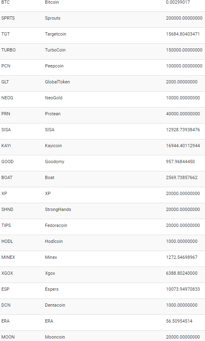
Task: Click the Hodlcoin name cell
Action: pos(54,241)
